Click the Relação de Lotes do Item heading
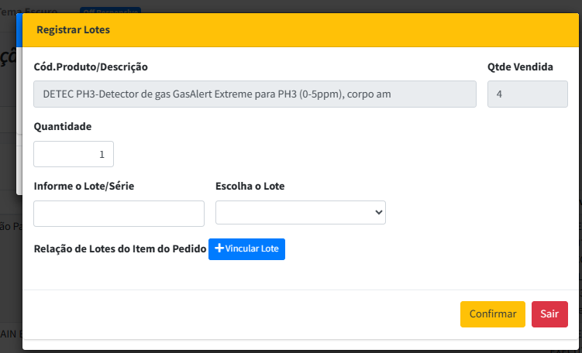Viewport: 582px width, 353px height. coord(120,248)
